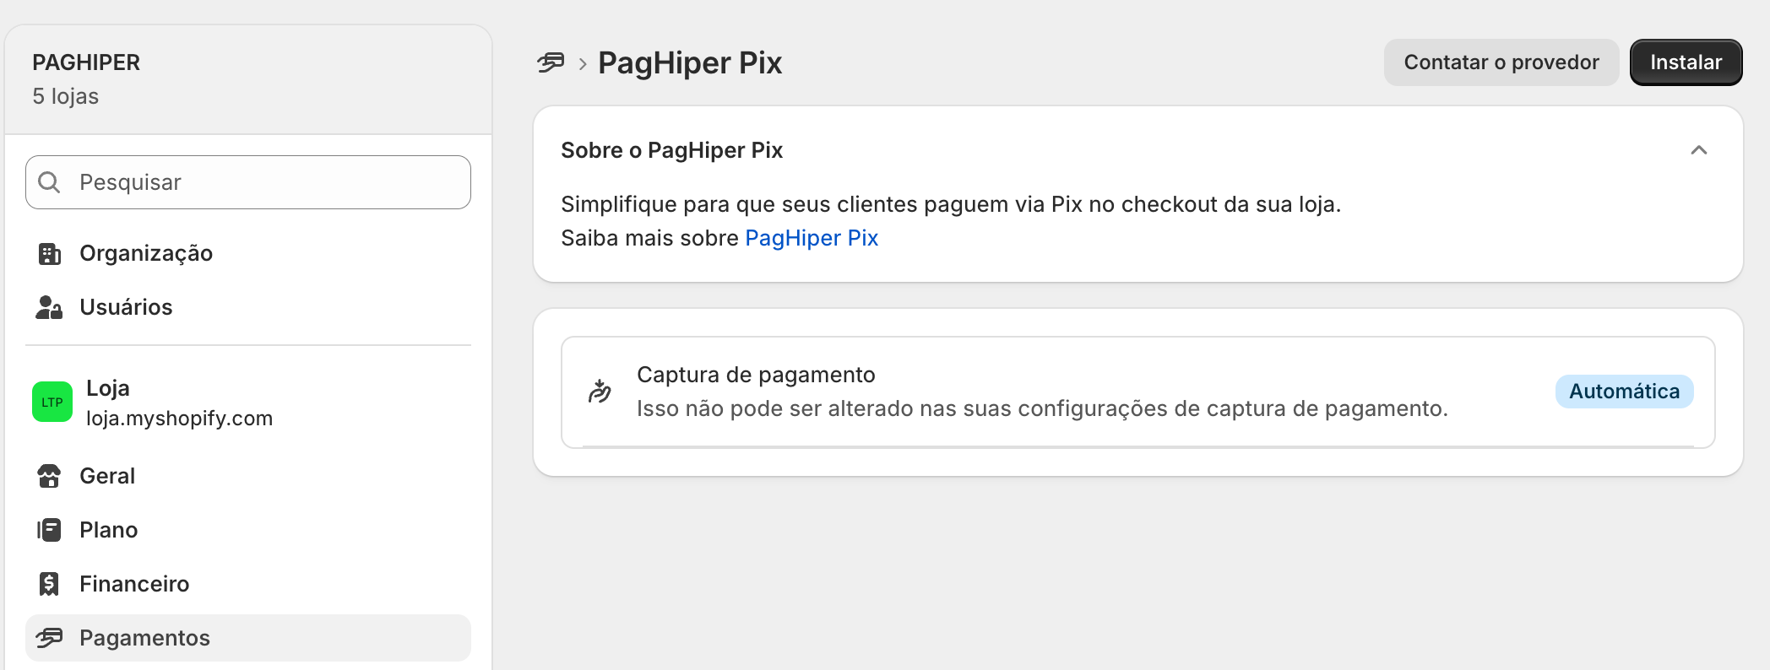Click the Contatar o provedor button
The width and height of the screenshot is (1770, 670).
(1501, 62)
